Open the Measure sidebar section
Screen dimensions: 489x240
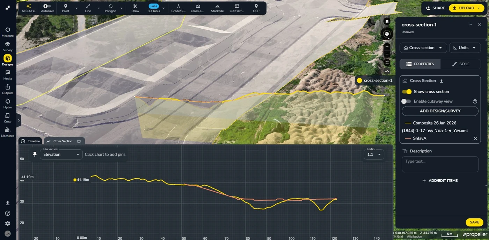[8, 32]
